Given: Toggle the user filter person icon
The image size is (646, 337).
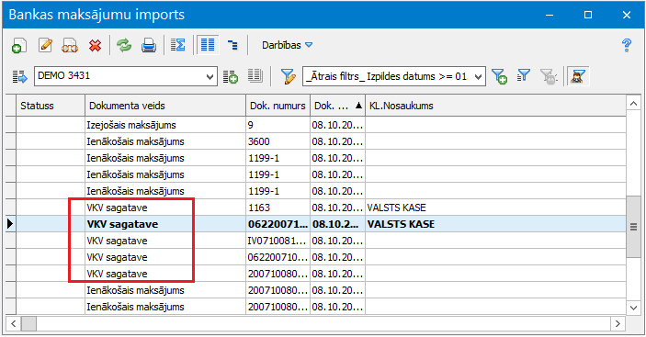Looking at the screenshot, I should 578,76.
